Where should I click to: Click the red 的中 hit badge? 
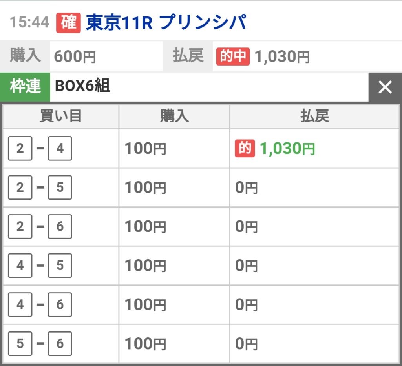(233, 56)
